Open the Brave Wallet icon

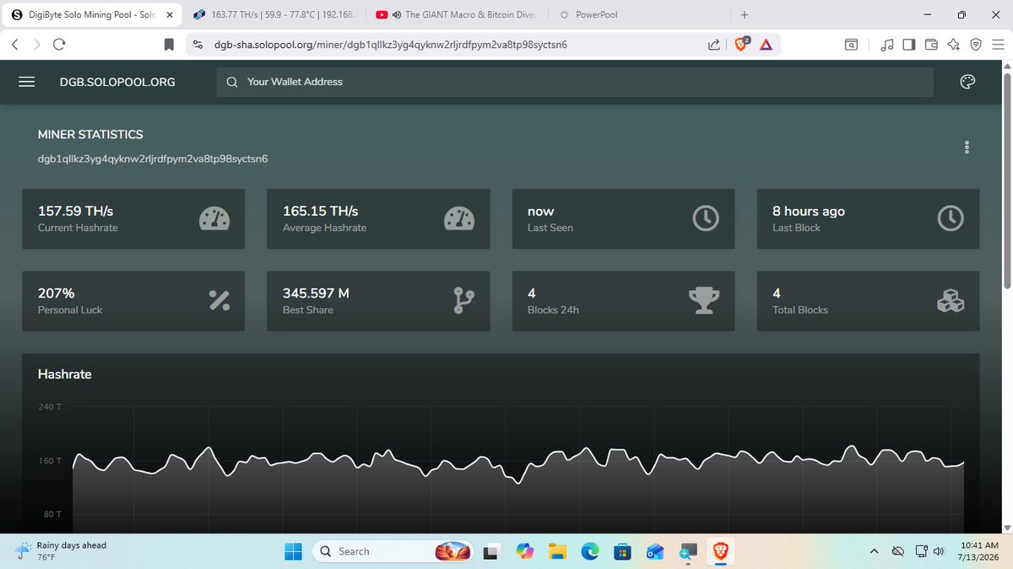tap(931, 45)
